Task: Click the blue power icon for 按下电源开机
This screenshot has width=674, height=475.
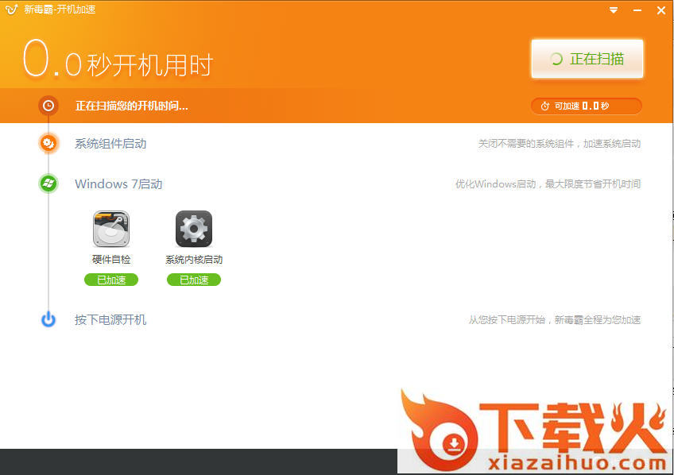Action: coord(48,319)
